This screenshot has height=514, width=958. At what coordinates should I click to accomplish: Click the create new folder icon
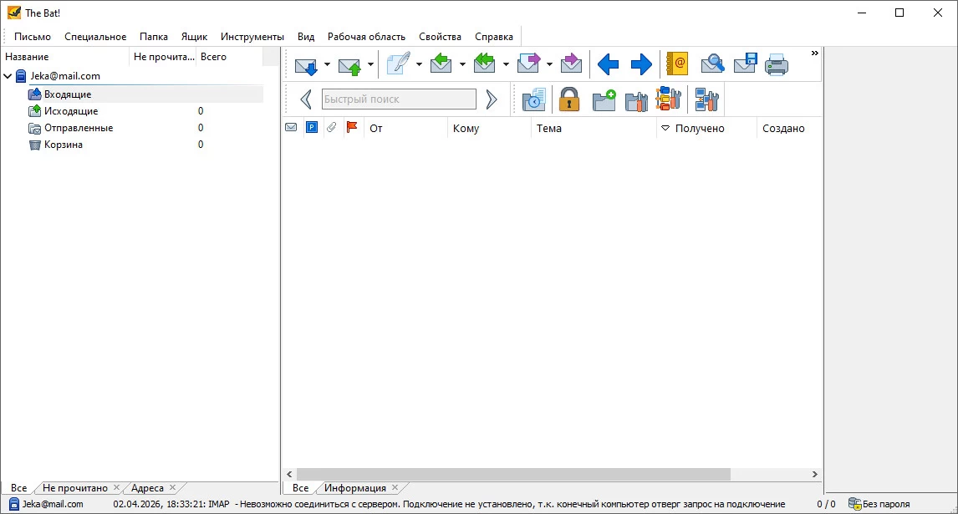(x=604, y=99)
